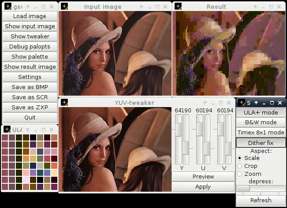287x208 pixels.
Task: Click the 64190 value above the Y sliders
Action: (183, 111)
